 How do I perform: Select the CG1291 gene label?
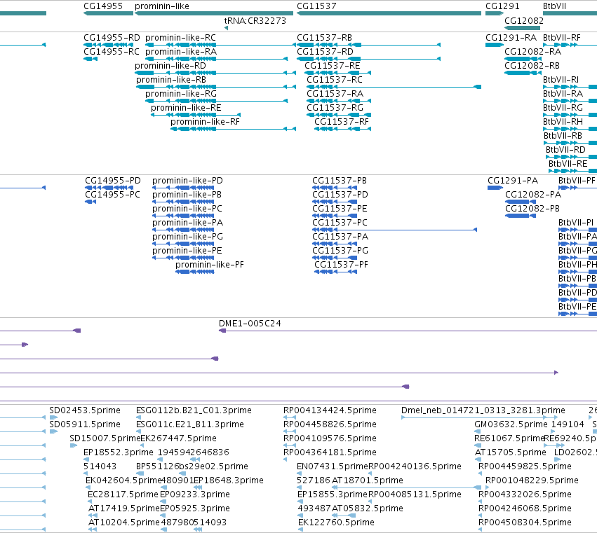502,6
